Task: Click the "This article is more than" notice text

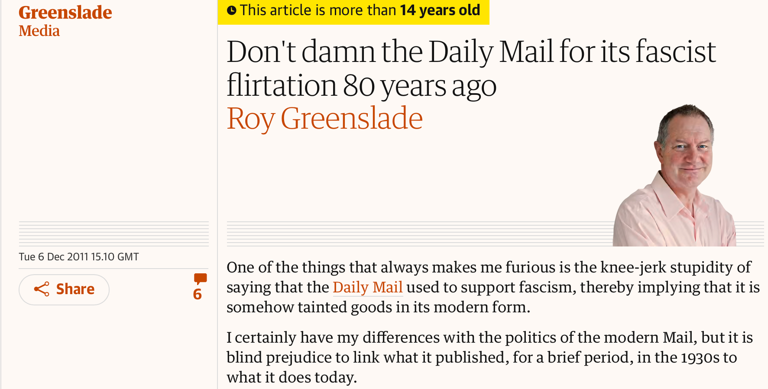Action: (x=318, y=10)
